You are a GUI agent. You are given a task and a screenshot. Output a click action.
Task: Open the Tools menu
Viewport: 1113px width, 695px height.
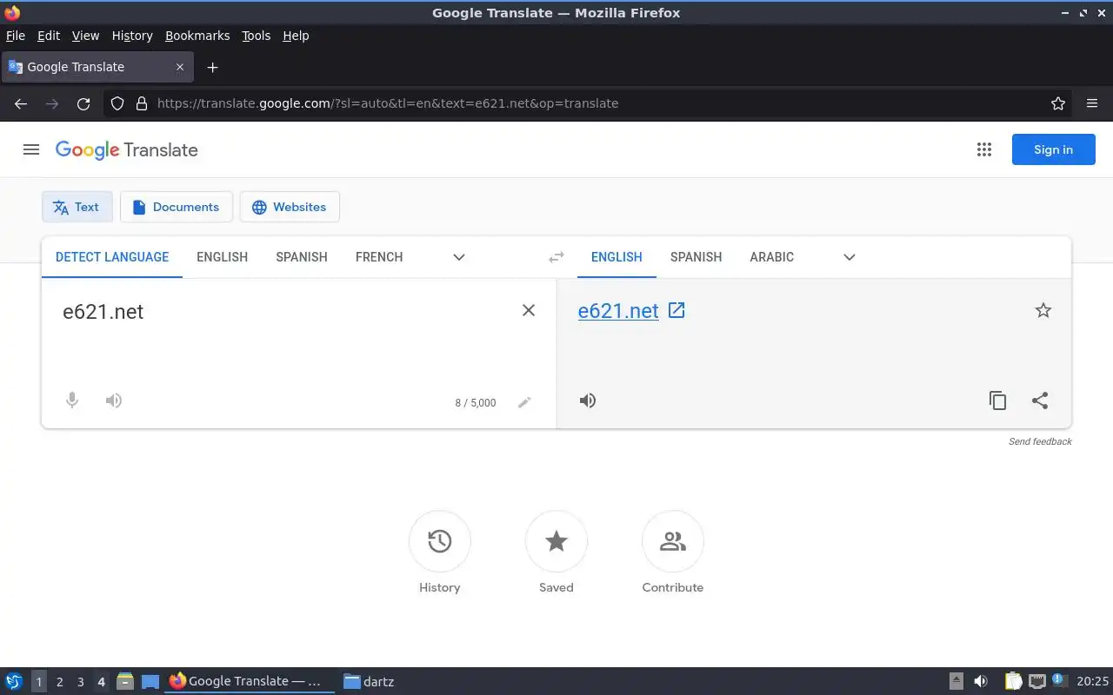[257, 36]
